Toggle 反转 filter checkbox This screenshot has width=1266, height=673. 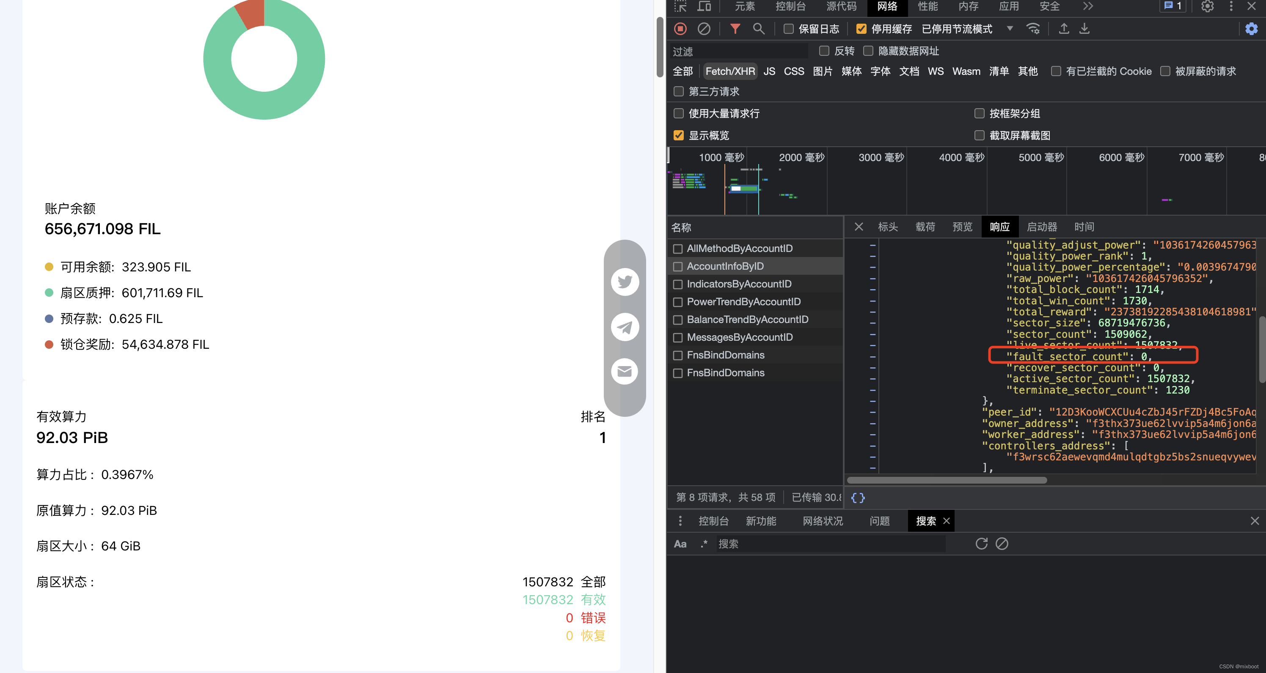(824, 51)
